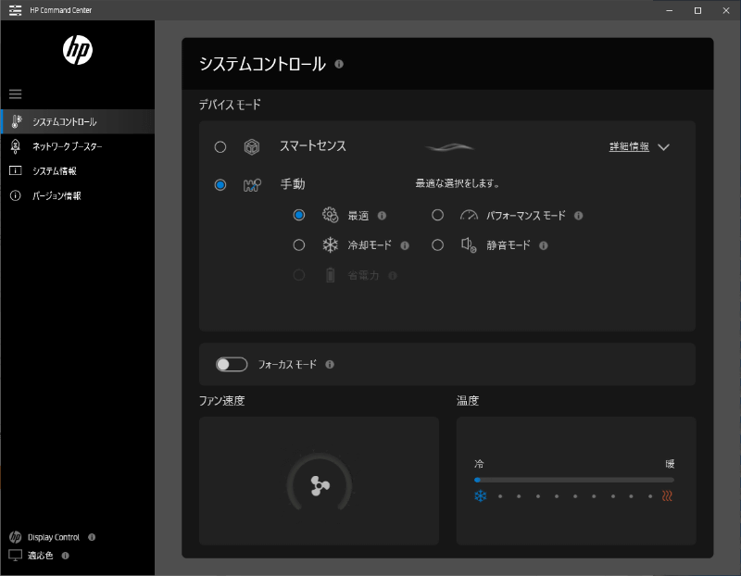Click the app menu icon in the title bar
The width and height of the screenshot is (741, 576).
click(x=15, y=9)
